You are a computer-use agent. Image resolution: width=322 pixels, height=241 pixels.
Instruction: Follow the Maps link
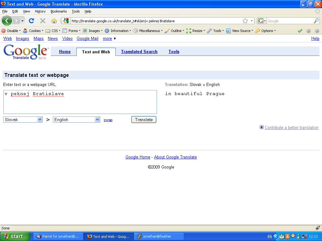(39, 39)
